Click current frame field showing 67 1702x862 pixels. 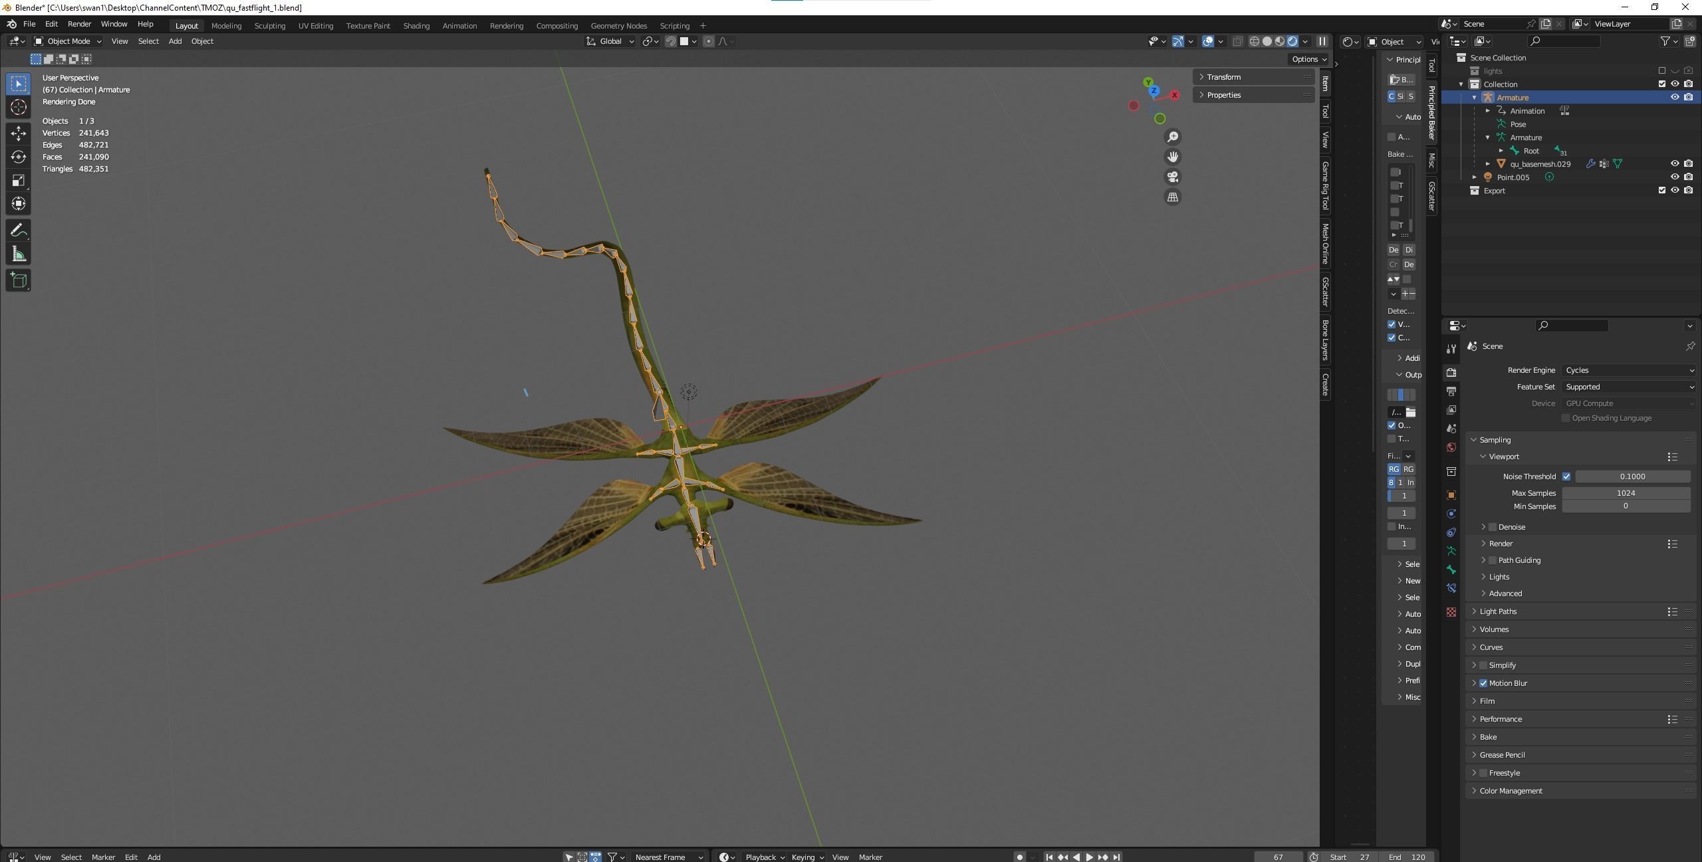1278,857
